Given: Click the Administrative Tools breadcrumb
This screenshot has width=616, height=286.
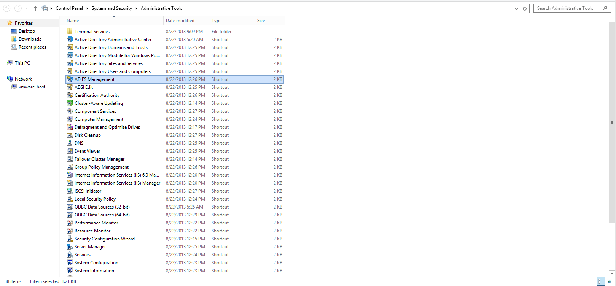Looking at the screenshot, I should coord(161,8).
